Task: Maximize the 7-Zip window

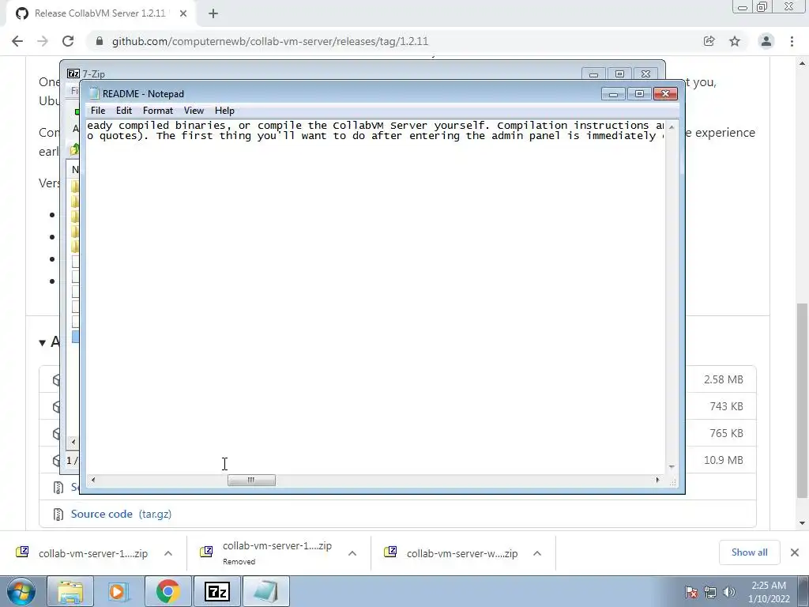Action: coord(619,74)
